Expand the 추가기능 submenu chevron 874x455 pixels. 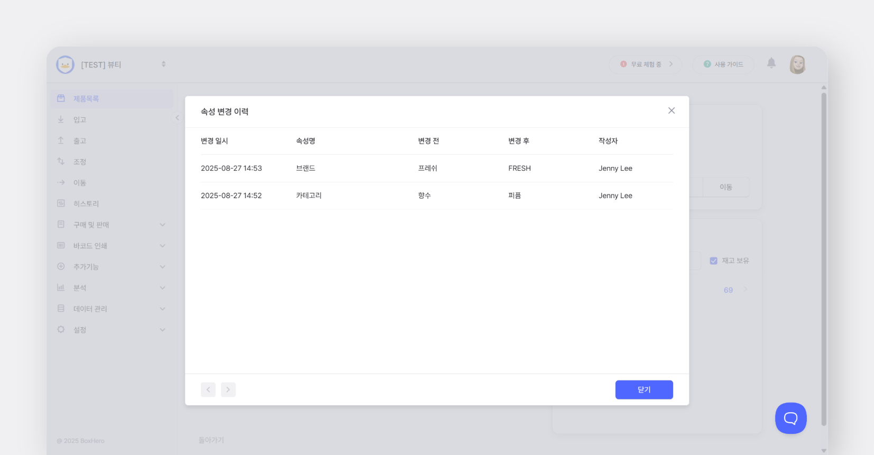pos(163,267)
